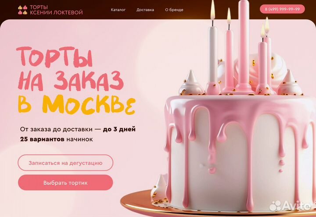Click the white candle on the cake
The height and width of the screenshot is (217, 316).
[x=213, y=54]
